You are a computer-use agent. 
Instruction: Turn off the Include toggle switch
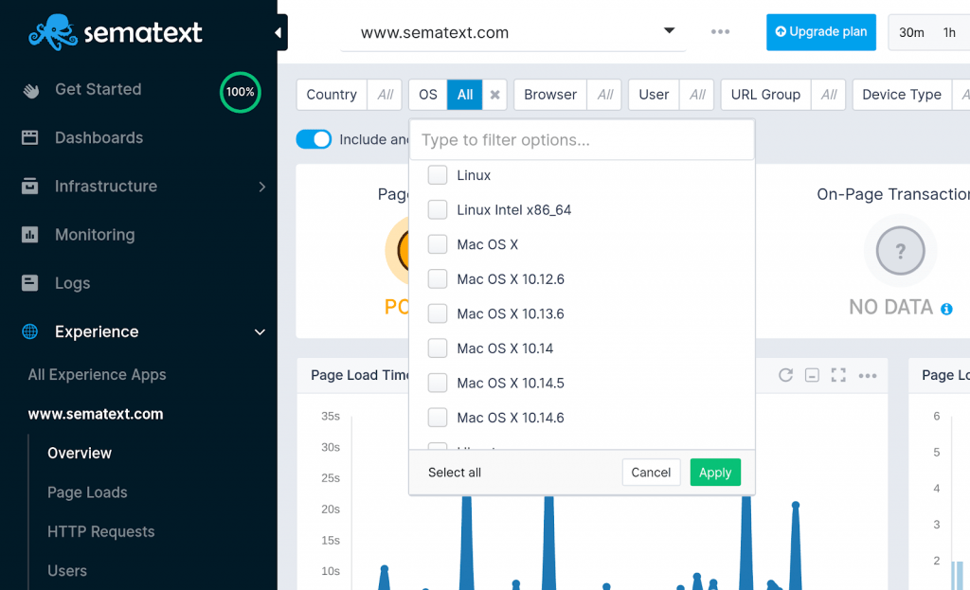pyautogui.click(x=313, y=138)
